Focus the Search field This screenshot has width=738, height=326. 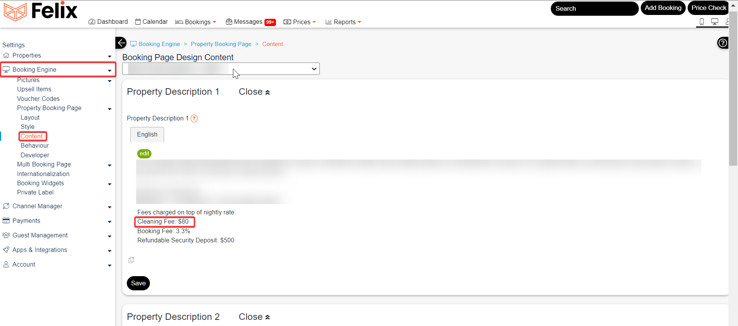[595, 8]
